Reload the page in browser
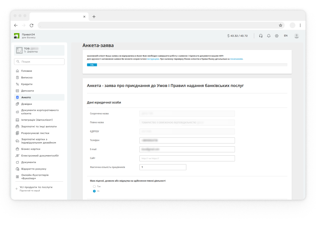 (x=32, y=25)
